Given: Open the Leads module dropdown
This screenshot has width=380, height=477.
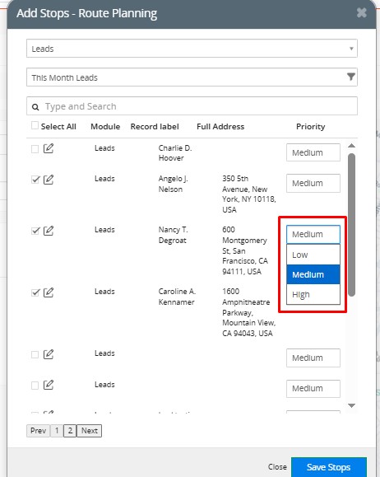Looking at the screenshot, I should 192,49.
